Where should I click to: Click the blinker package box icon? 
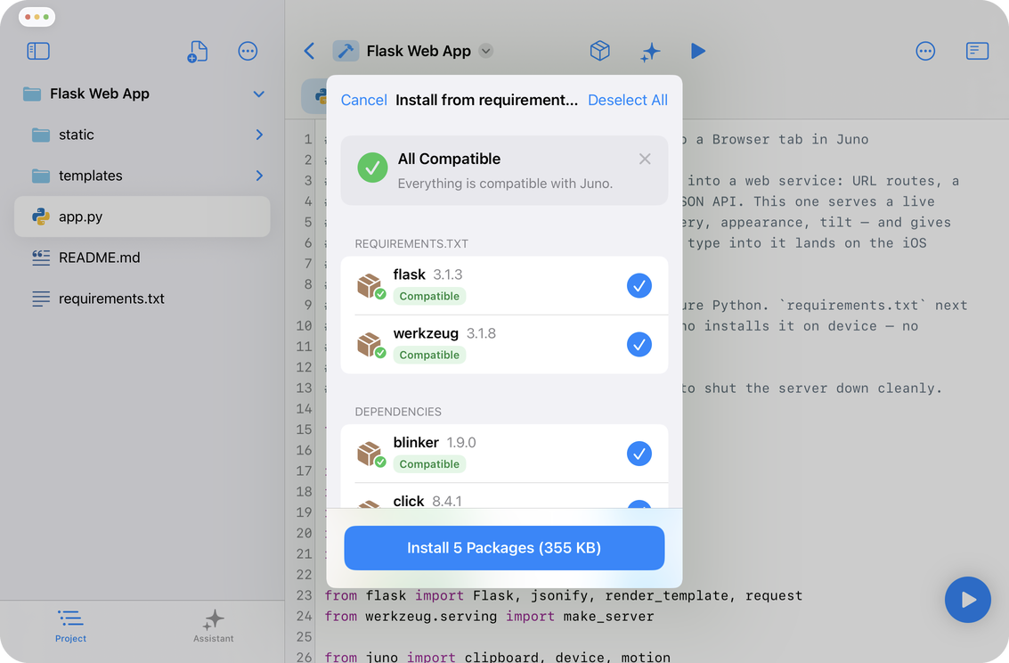pos(370,454)
